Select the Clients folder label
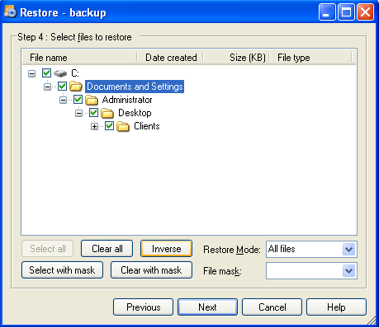 [x=147, y=126]
